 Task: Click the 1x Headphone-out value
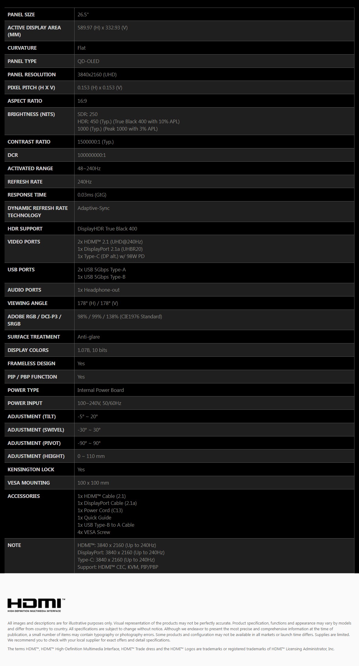98,290
